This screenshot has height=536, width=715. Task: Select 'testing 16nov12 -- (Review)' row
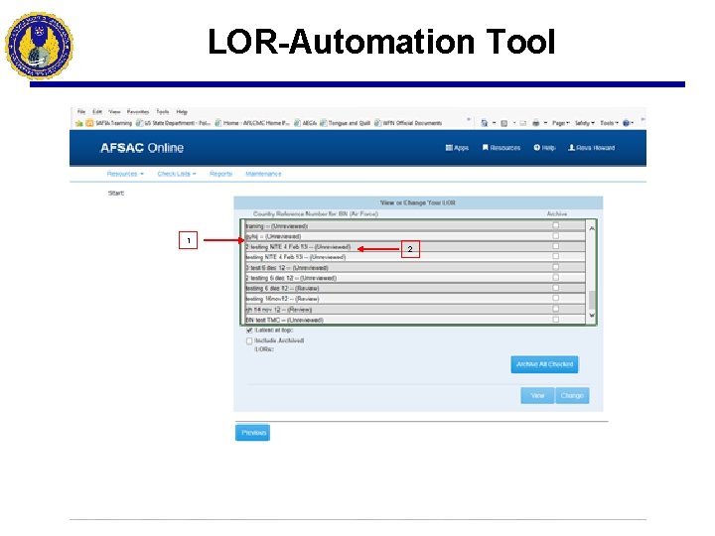[415, 299]
